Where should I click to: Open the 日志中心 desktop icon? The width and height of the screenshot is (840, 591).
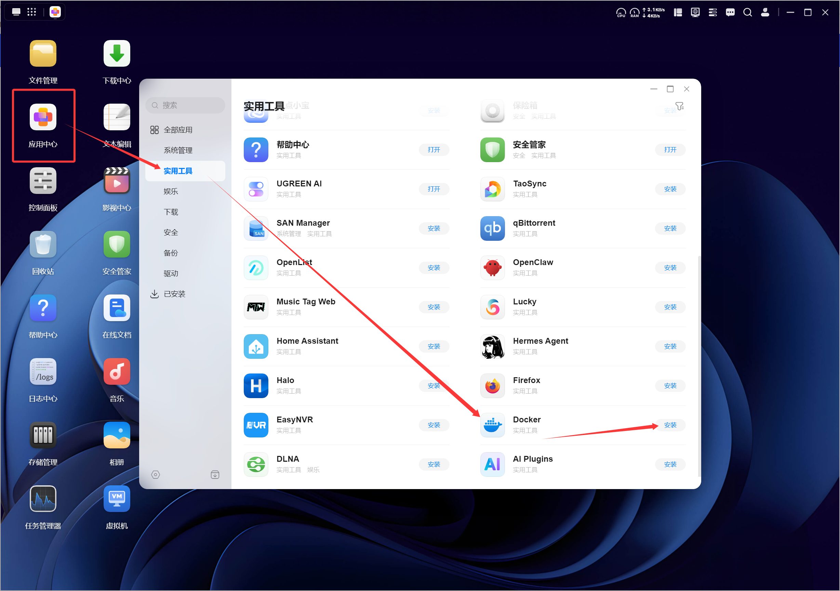pos(43,372)
